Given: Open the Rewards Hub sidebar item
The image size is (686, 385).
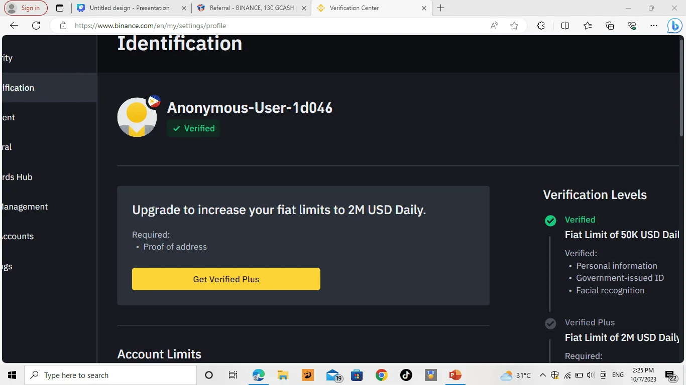Looking at the screenshot, I should coord(49,177).
